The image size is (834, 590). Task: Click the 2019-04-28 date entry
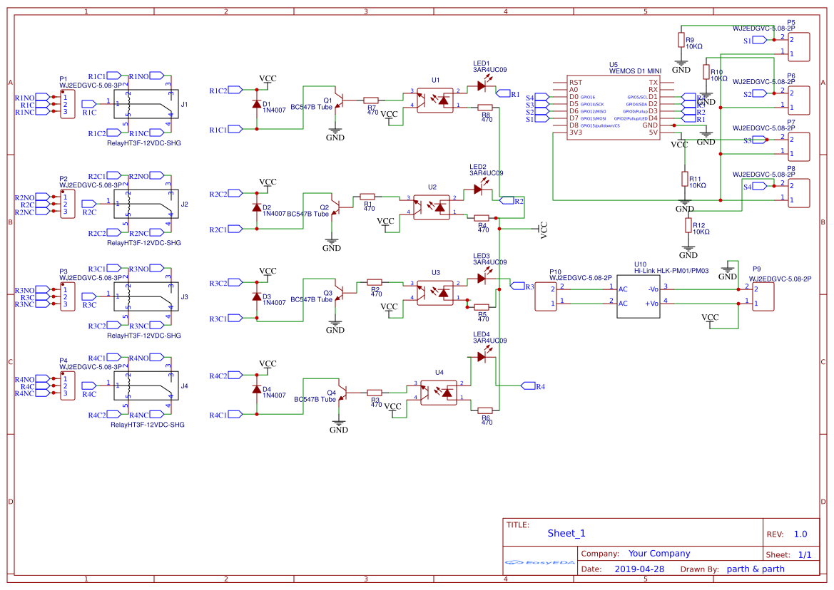point(640,569)
